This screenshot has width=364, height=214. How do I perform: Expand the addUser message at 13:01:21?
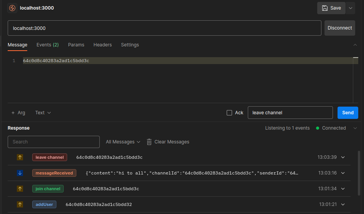pyautogui.click(x=343, y=205)
